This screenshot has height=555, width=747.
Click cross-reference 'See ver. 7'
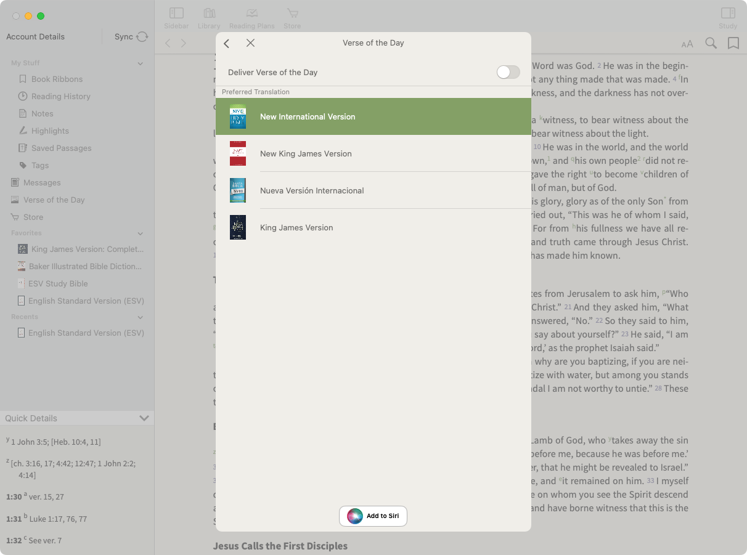tap(45, 540)
